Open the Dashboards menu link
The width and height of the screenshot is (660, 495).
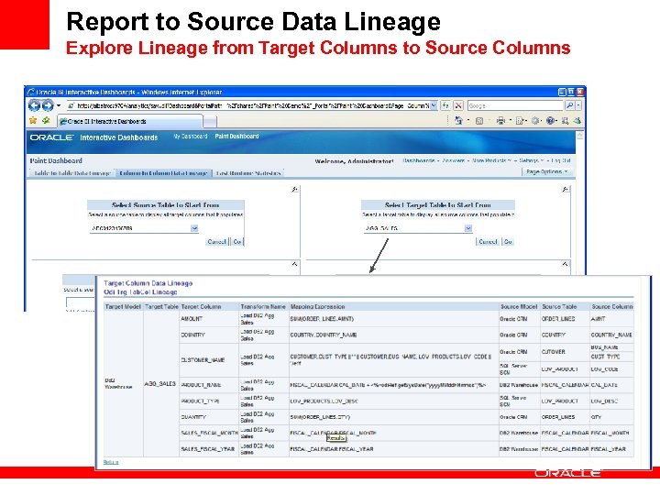(x=418, y=160)
